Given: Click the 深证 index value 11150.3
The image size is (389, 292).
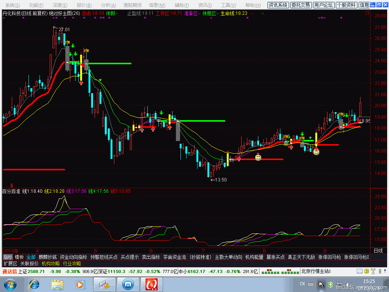Looking at the screenshot, I should pos(116,271).
